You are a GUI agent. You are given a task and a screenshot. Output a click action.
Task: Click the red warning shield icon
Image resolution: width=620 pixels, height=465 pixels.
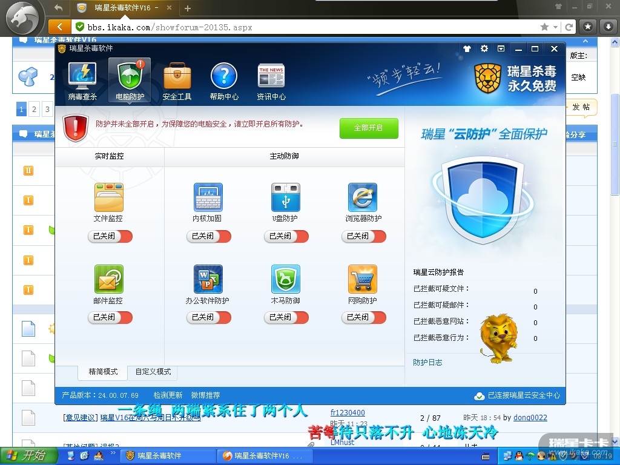coord(76,128)
